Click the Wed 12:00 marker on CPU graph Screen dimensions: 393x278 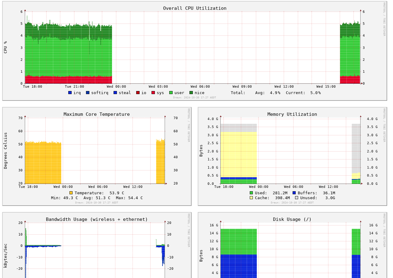tap(284, 86)
